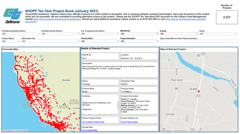The width and height of the screenshot is (240, 134).
Task: Click the Death Valley National Park map label
Action: pyautogui.click(x=64, y=107)
